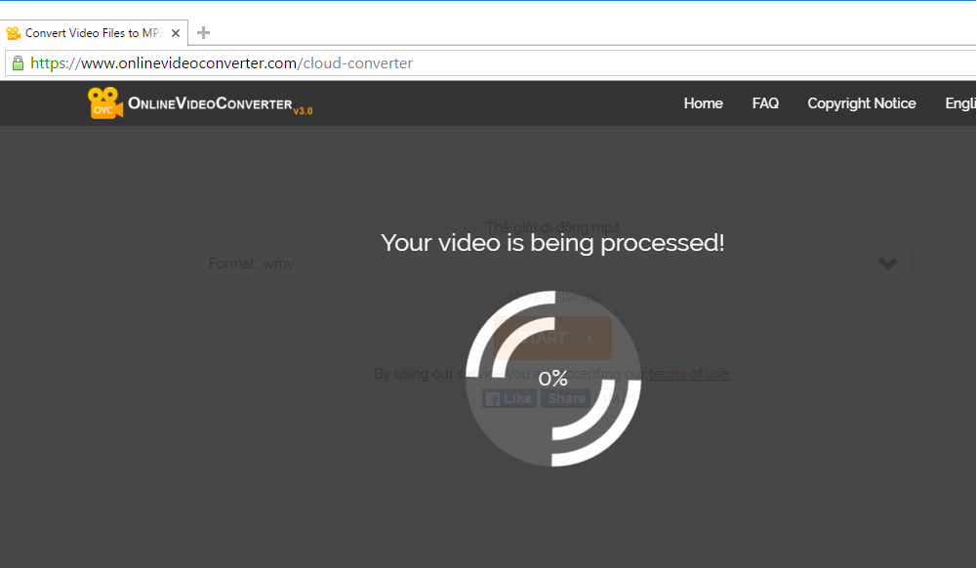Screen dimensions: 977x568
Task: Click the Facebook logo on Like button
Action: pos(492,399)
